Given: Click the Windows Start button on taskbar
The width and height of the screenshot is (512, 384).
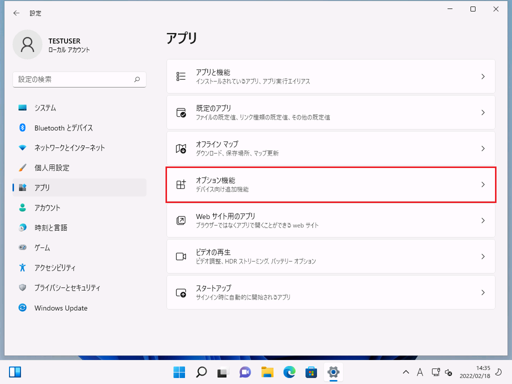Looking at the screenshot, I should (179, 372).
